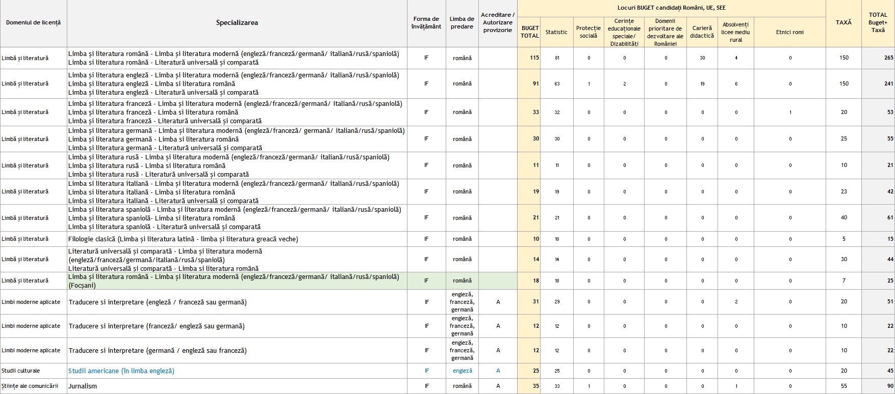895x394 pixels.
Task: Select the Specializarea column header
Action: (237, 23)
